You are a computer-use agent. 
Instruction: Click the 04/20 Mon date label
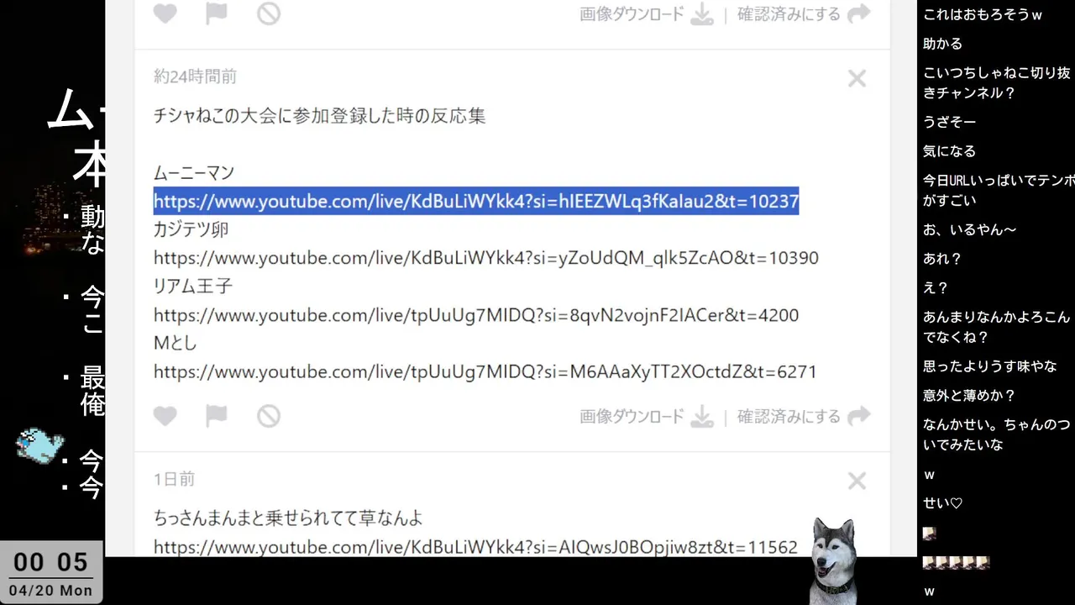tap(50, 590)
